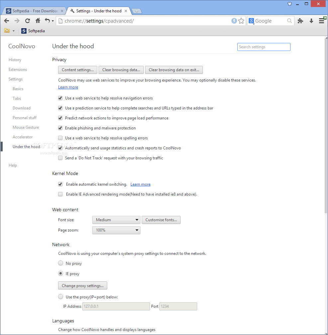Click the lightning accelerator icon in address bar

(x=234, y=21)
